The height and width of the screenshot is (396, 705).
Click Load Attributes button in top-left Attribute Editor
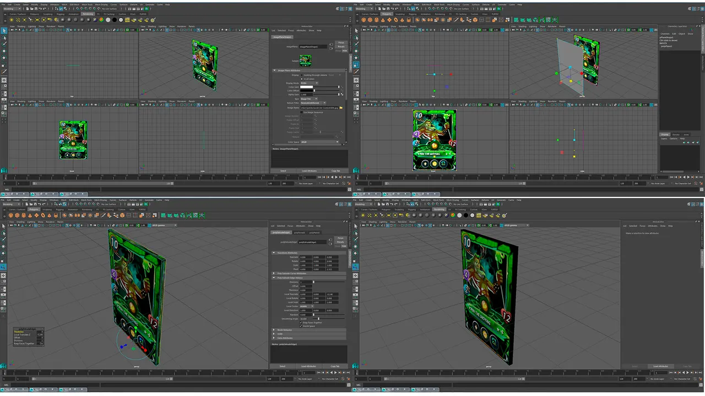pos(310,171)
